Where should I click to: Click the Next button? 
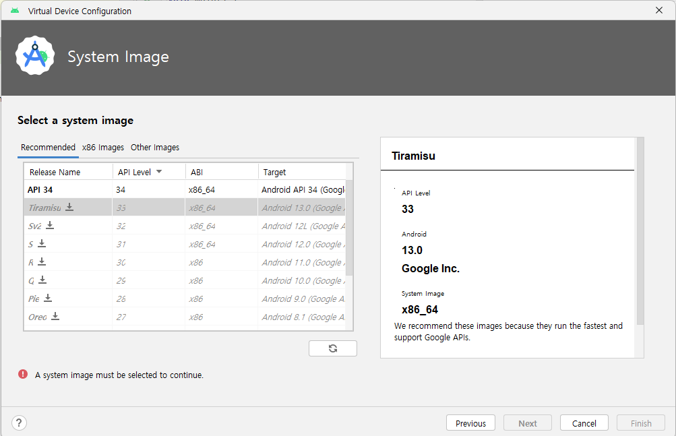(x=528, y=423)
